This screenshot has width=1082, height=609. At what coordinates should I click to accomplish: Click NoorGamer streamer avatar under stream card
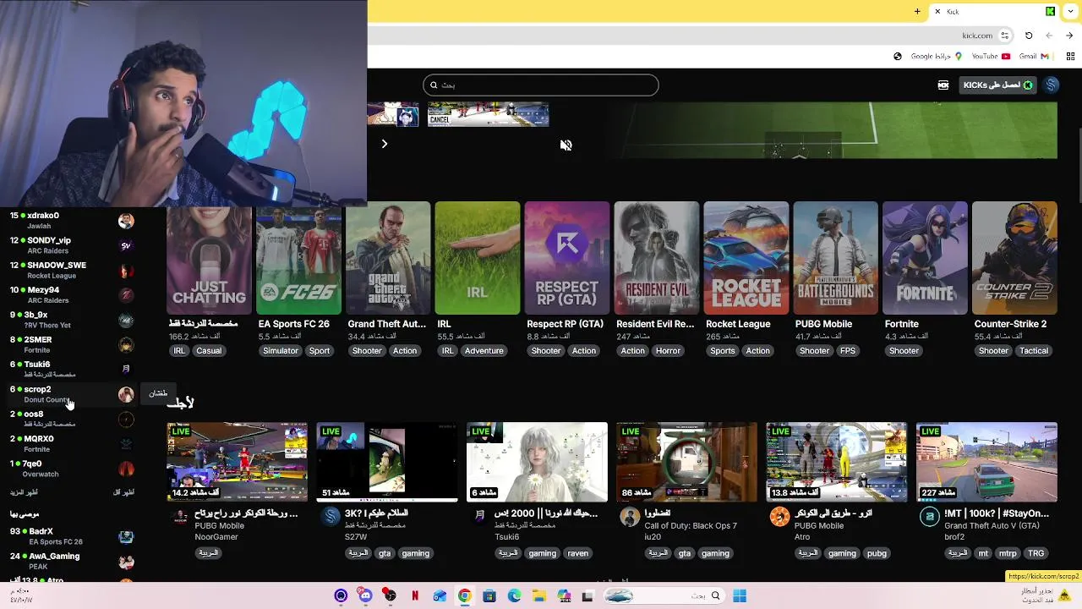coord(179,517)
